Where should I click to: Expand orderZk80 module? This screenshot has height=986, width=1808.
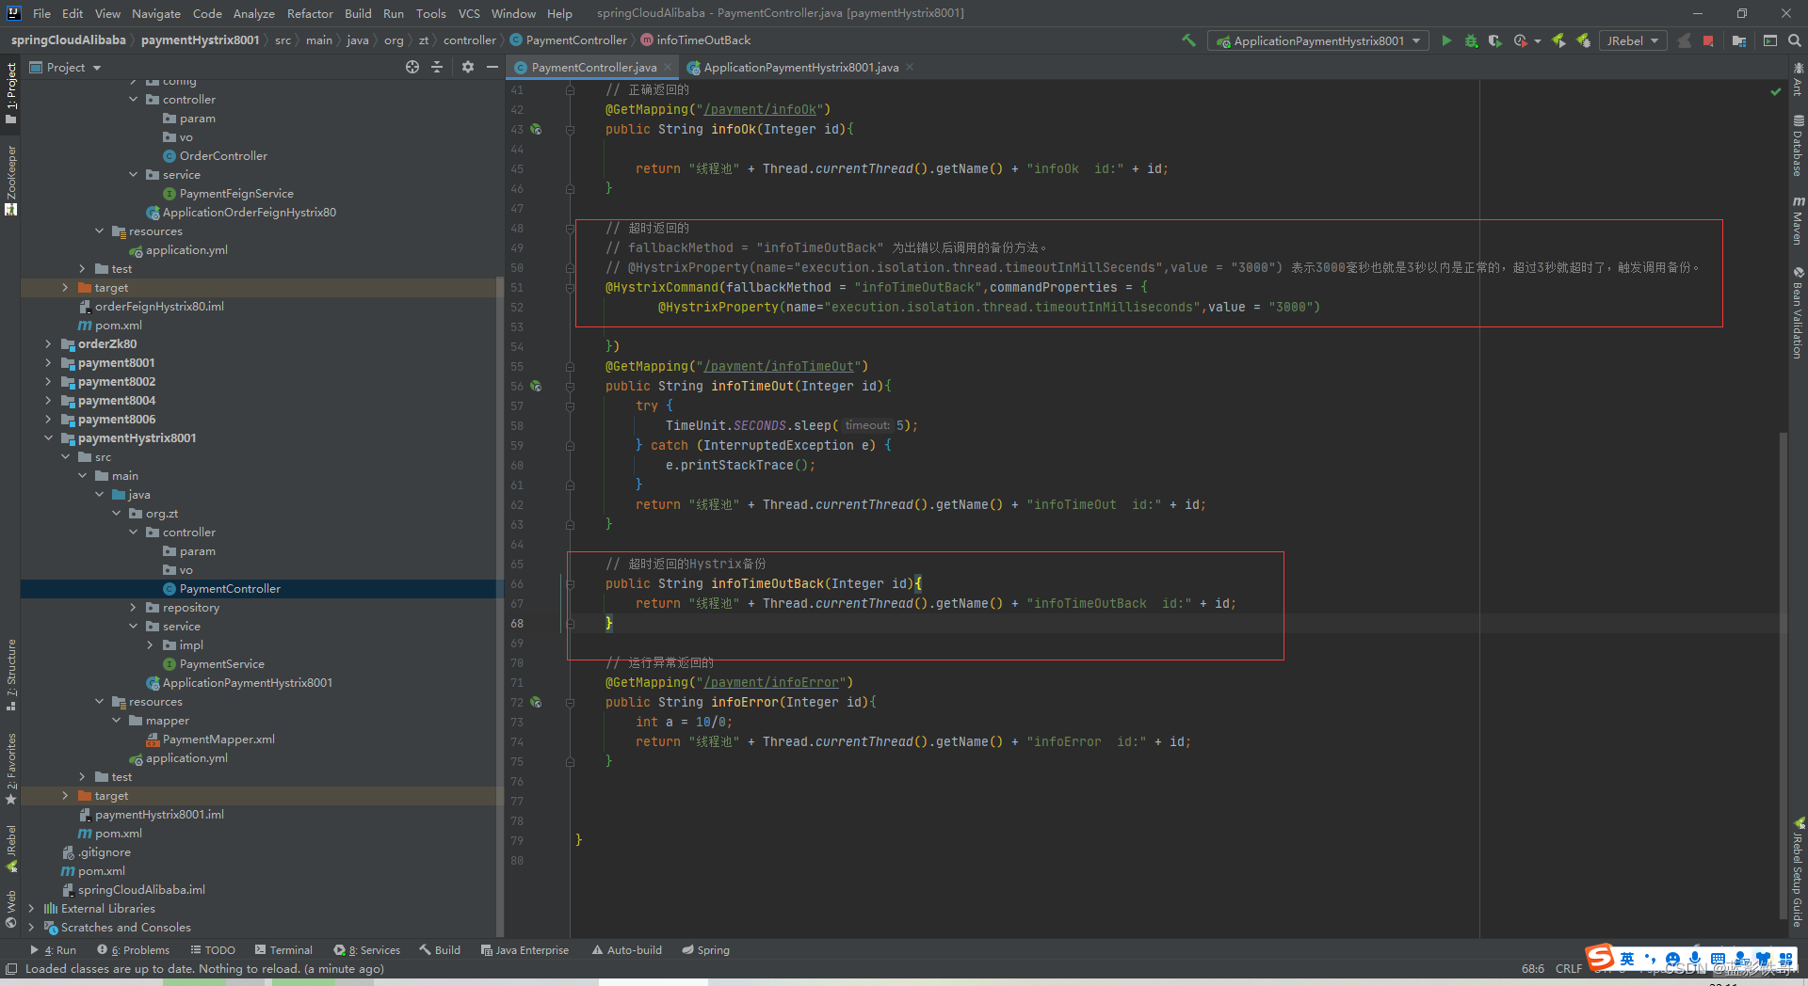coord(48,343)
